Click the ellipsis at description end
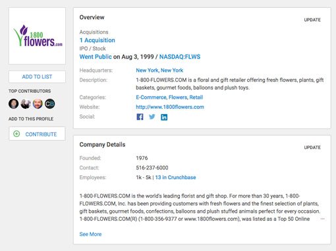336x251 pixels. 322,219
